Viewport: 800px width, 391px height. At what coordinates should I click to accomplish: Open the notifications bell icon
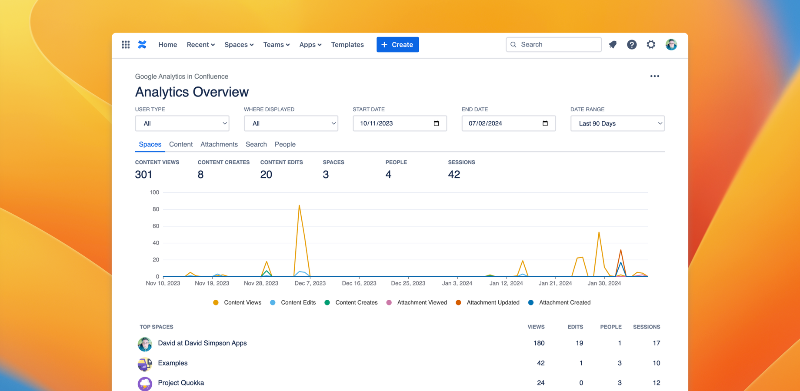(x=613, y=44)
